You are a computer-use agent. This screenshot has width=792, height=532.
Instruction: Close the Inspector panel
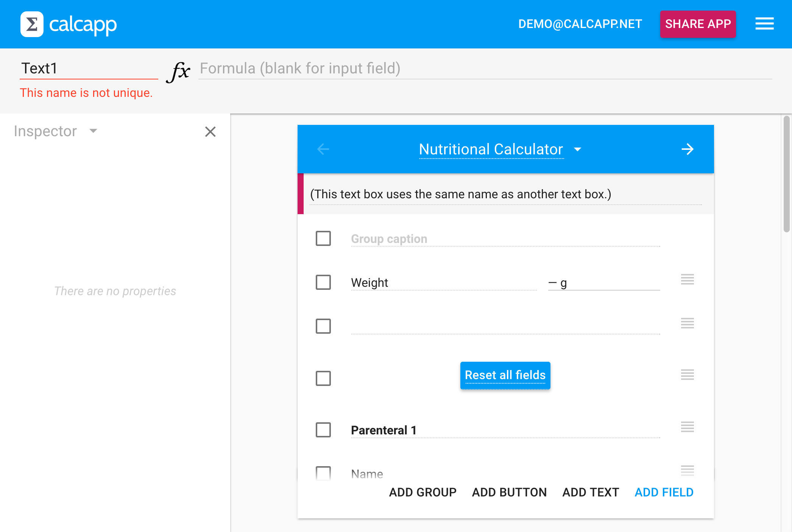pyautogui.click(x=210, y=132)
